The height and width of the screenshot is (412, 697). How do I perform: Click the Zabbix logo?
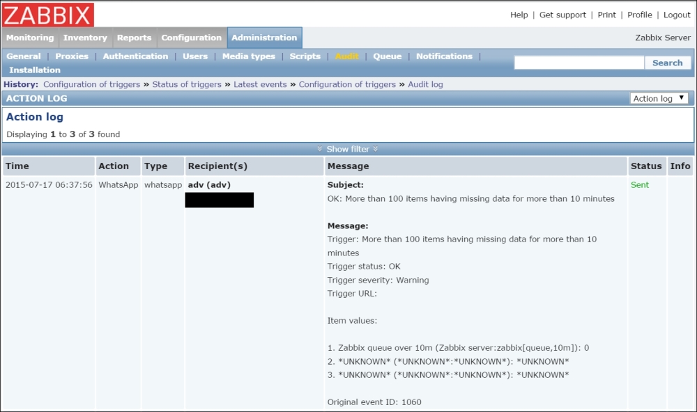click(48, 15)
